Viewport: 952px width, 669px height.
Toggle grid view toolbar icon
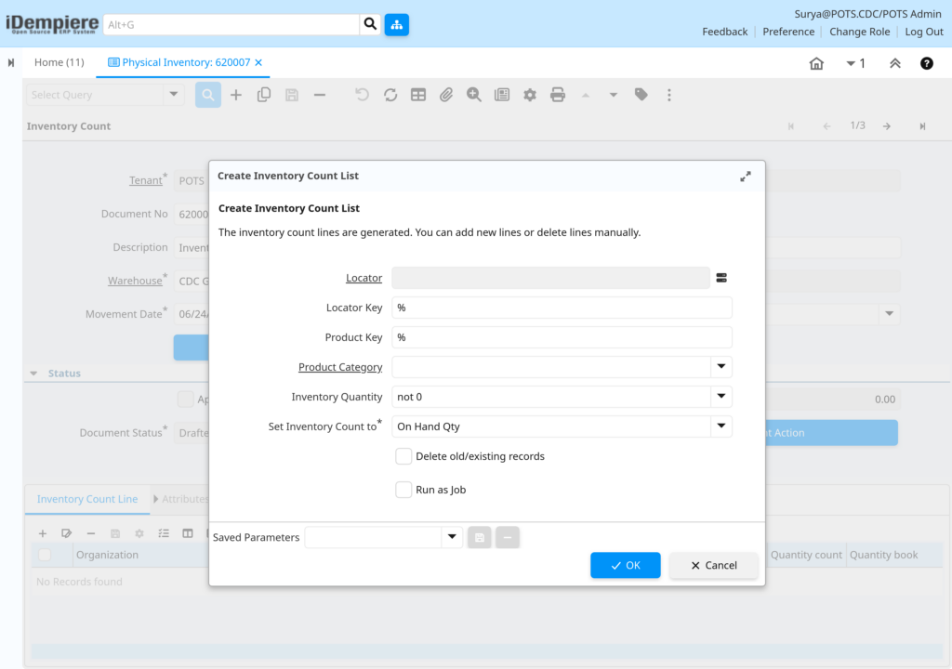tap(418, 95)
